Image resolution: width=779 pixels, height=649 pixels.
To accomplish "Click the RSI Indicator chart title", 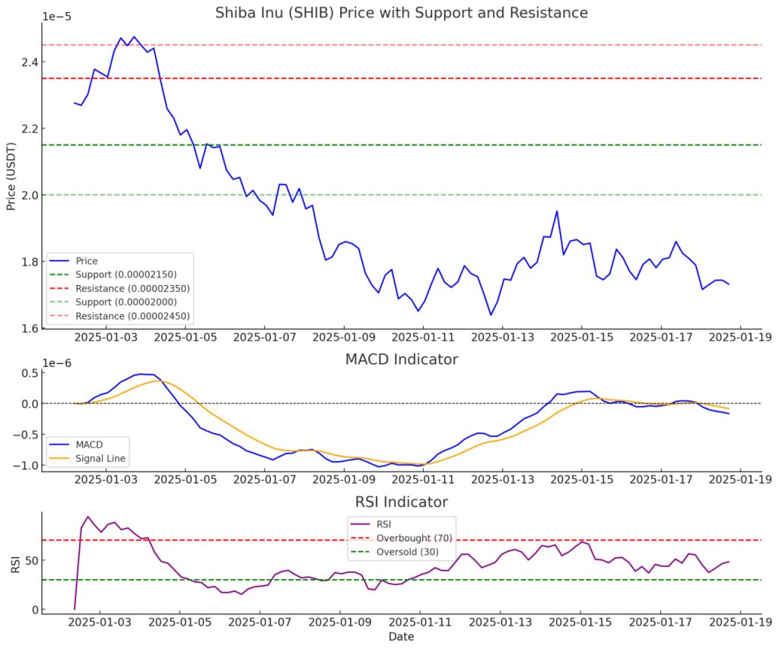I will click(x=402, y=502).
